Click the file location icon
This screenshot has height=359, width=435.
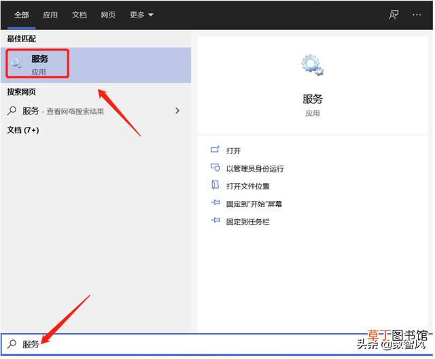tap(215, 185)
